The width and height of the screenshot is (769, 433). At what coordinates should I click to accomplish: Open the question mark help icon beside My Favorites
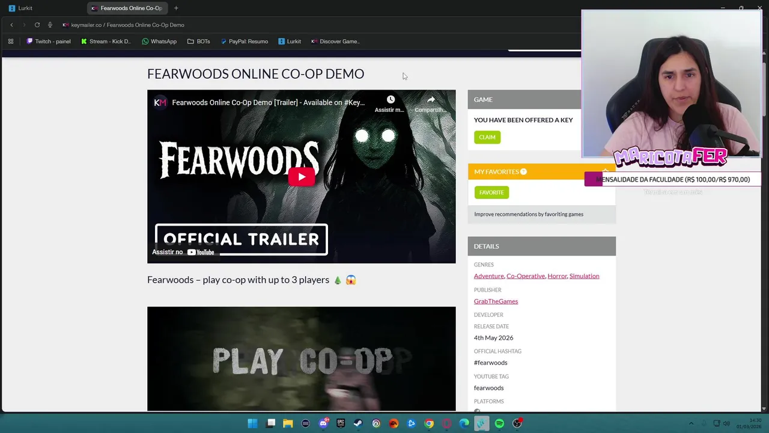[x=523, y=171]
